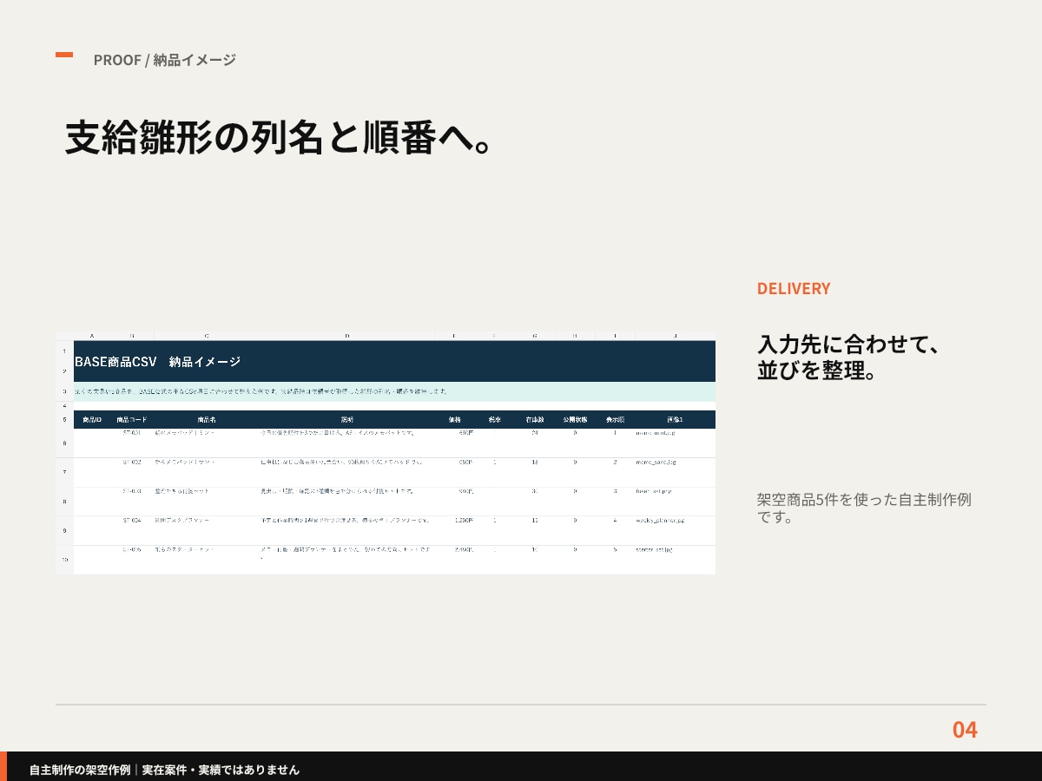Select the 税率 column header cell
The image size is (1042, 781).
pos(495,419)
